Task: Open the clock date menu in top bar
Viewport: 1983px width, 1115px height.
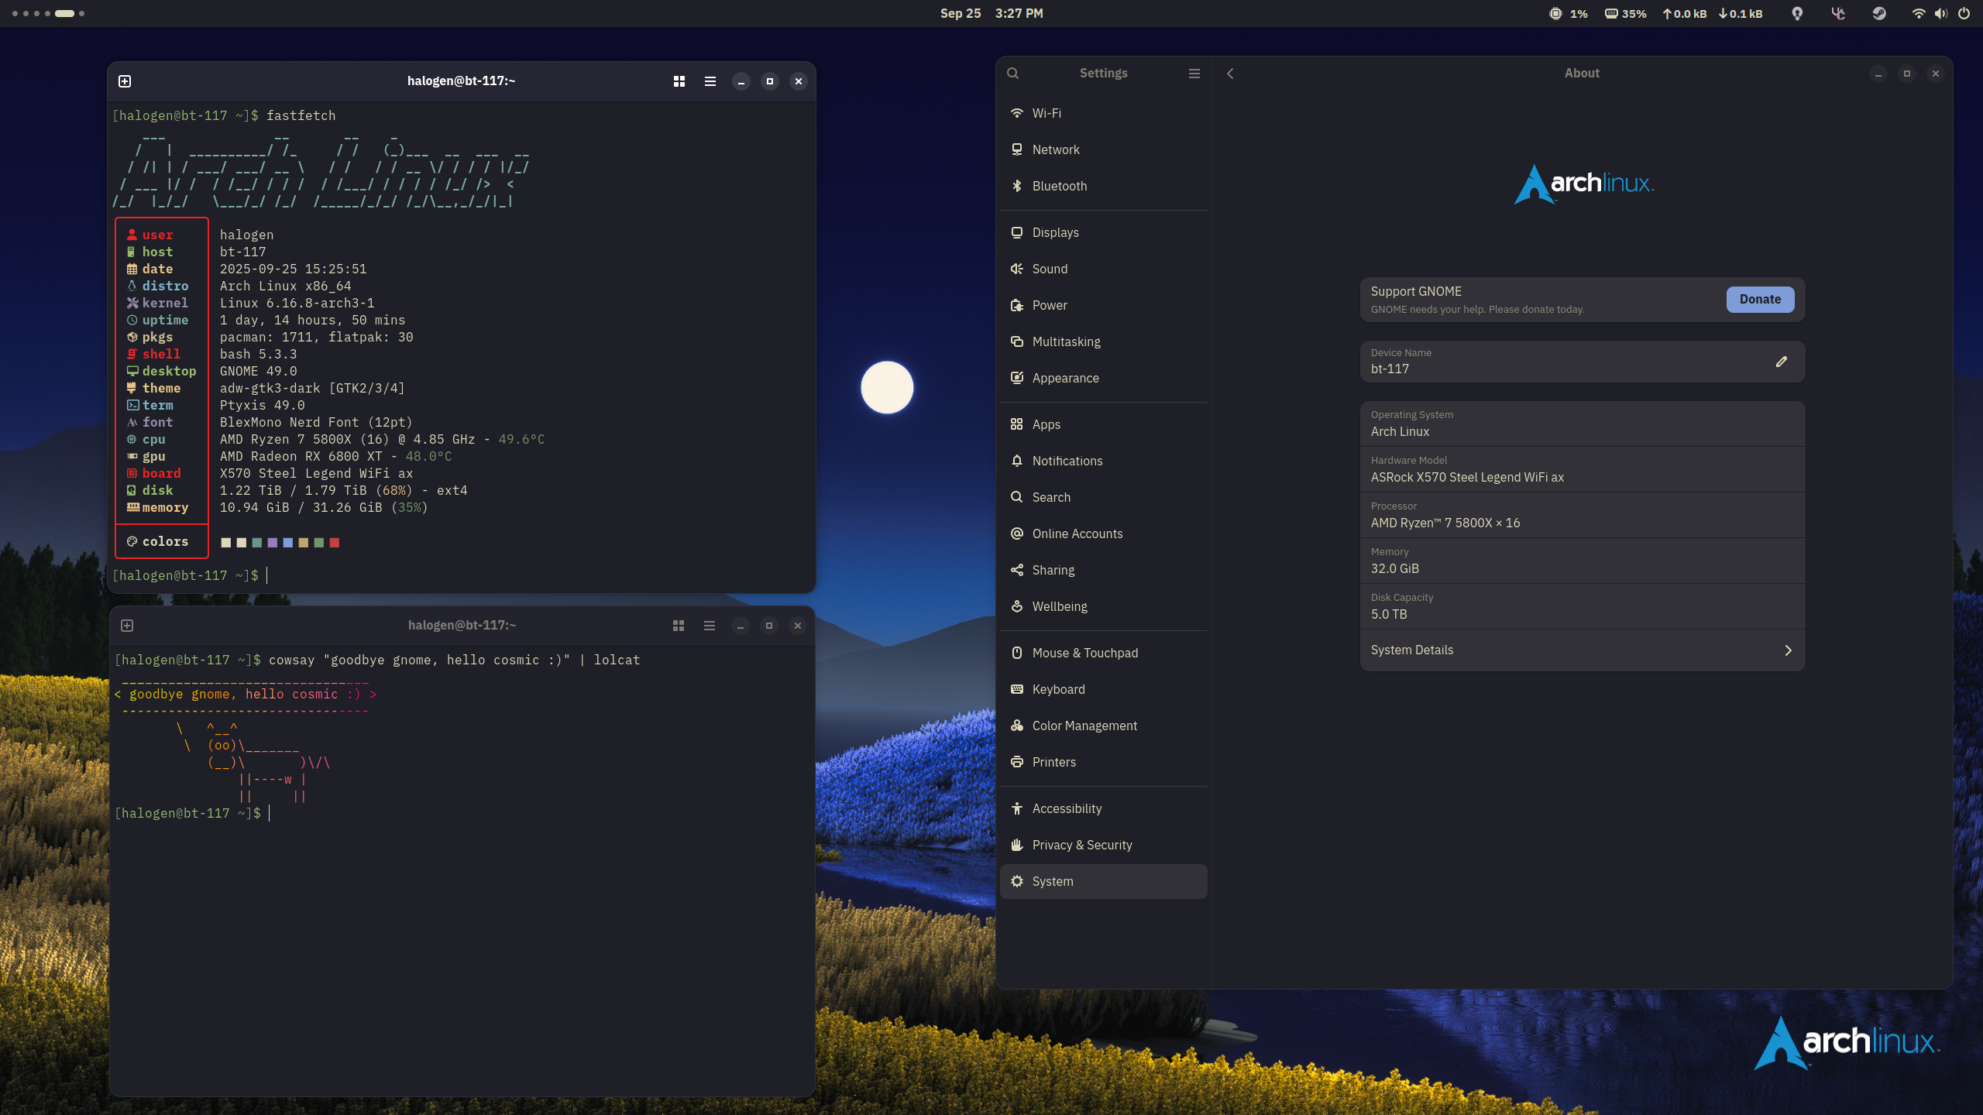Action: [991, 14]
